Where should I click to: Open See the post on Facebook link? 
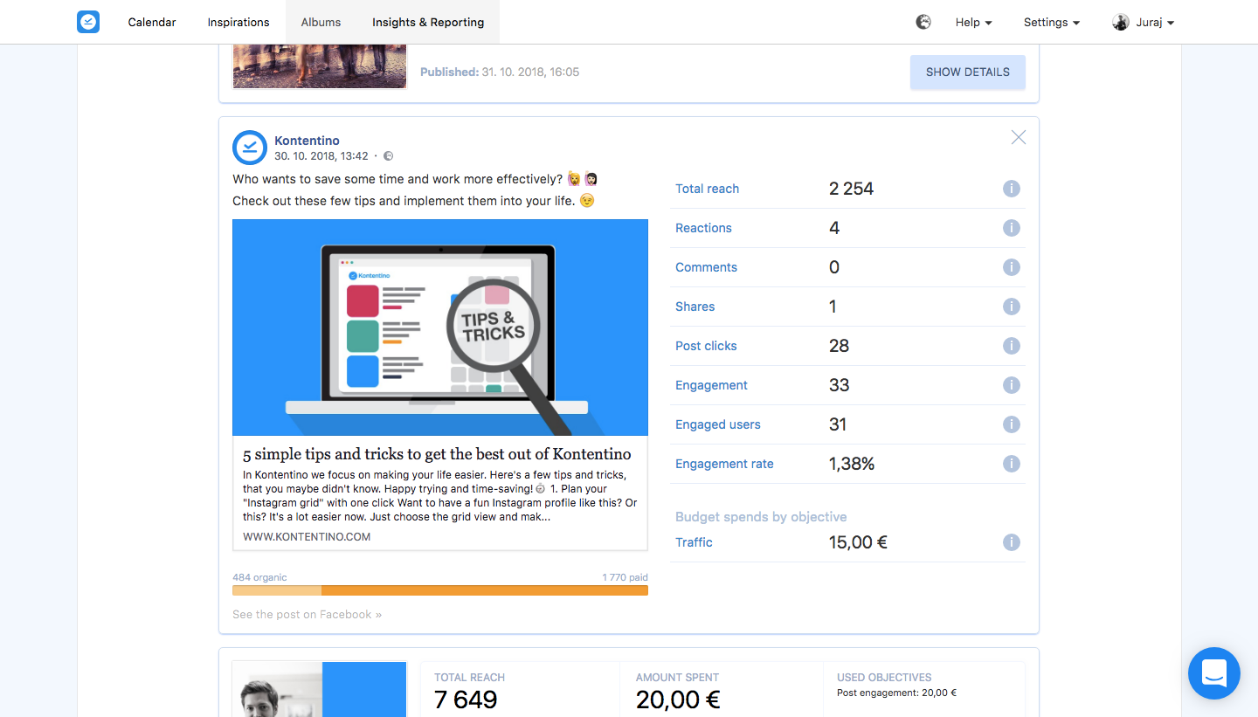[308, 615]
